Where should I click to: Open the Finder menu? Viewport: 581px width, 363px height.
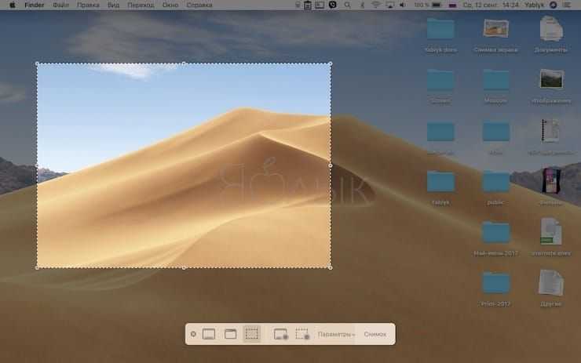click(x=34, y=5)
